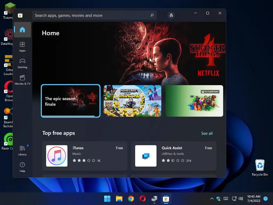Click the network tray icon

pos(234,199)
